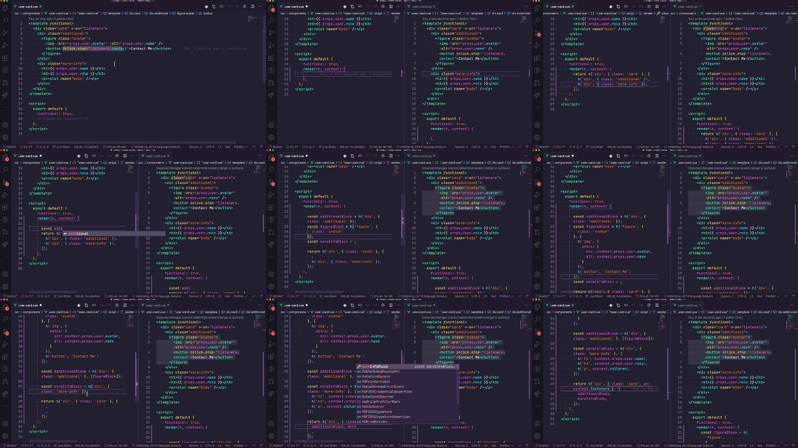The width and height of the screenshot is (798, 448).
Task: Open GitLab merge request view in single-pane frame
Action: click(x=5, y=82)
